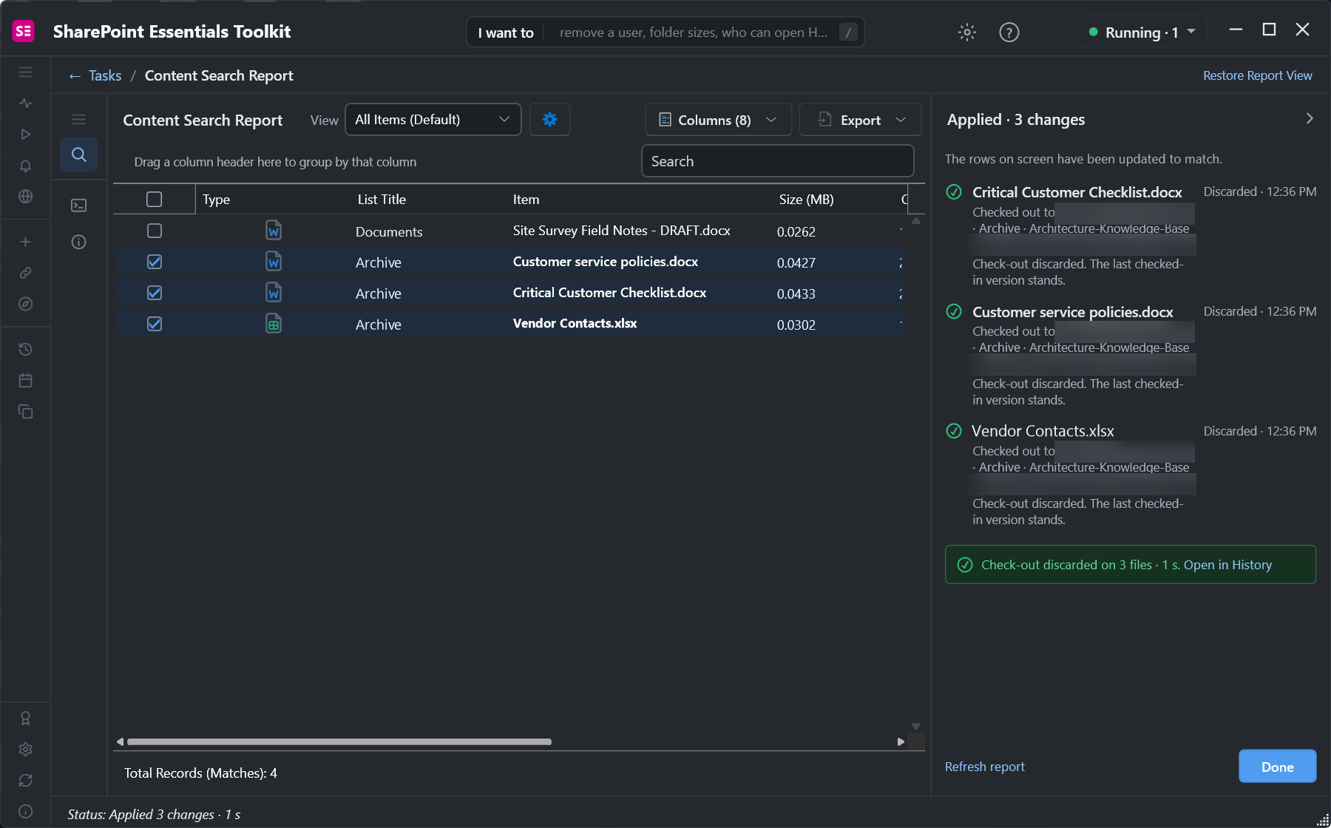Click the chain link icon in the left rail

(x=26, y=273)
